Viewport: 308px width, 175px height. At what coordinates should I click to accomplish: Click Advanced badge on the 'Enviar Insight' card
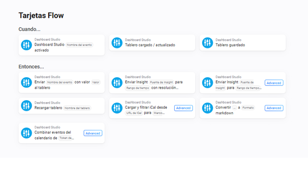click(274, 83)
